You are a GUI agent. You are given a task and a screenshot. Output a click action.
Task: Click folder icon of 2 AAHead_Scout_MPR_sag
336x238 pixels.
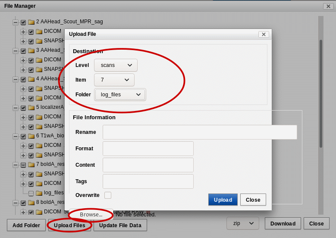31,22
